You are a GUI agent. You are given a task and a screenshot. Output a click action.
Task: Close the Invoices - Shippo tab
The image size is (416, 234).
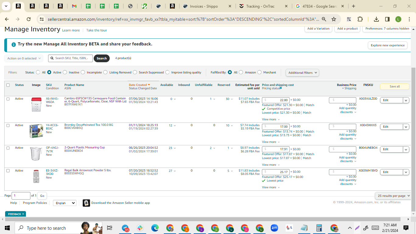click(230, 6)
